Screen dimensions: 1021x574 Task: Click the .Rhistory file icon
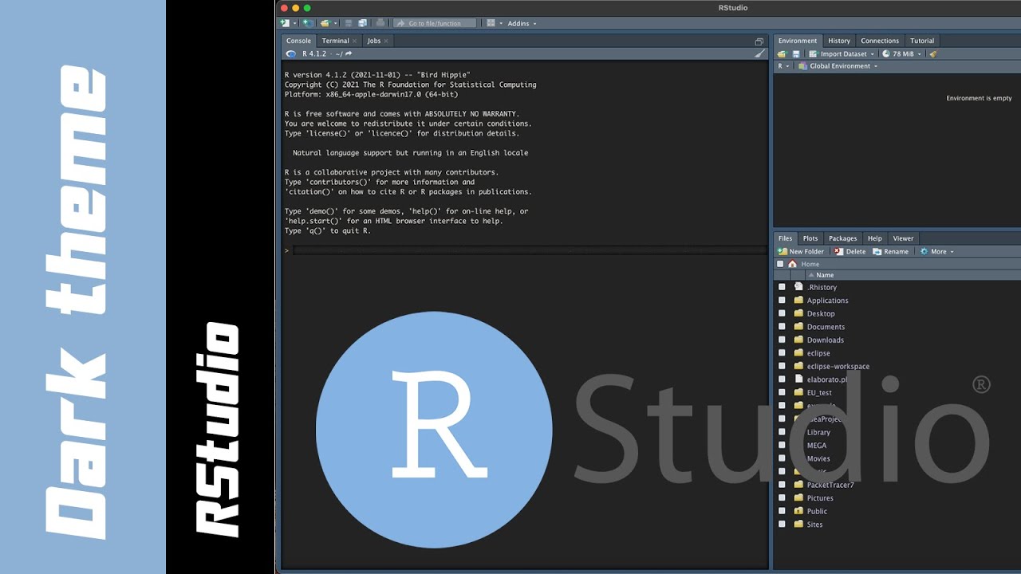798,287
